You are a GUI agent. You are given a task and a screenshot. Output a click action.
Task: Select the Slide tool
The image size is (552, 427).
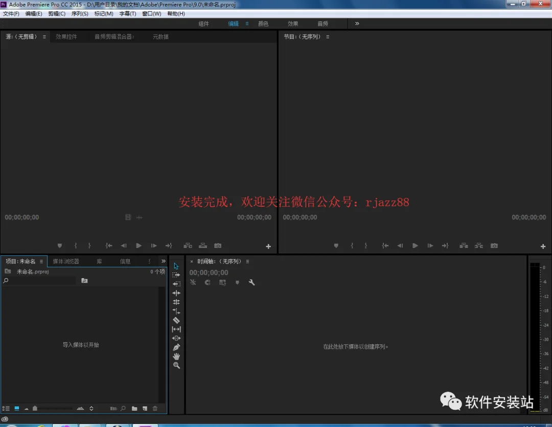[176, 338]
